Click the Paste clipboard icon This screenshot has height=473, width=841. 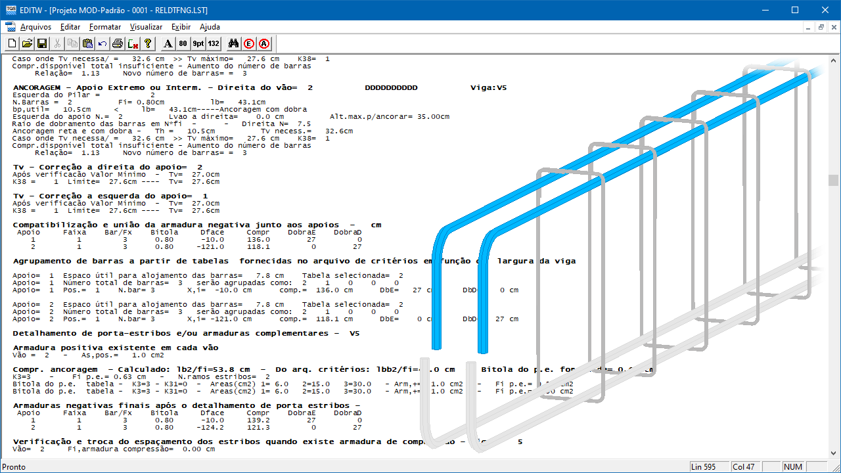87,44
